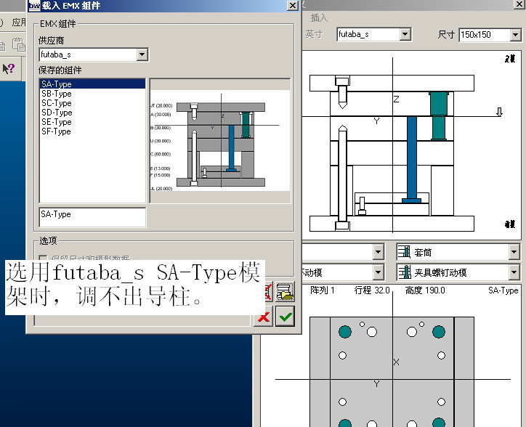
Task: Click the 尺寸 label
Action: [x=446, y=35]
